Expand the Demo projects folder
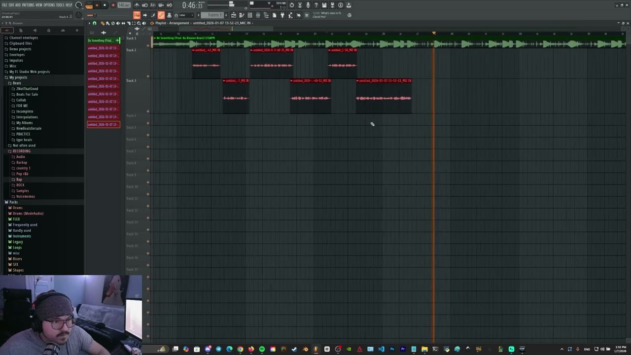 click(20, 49)
